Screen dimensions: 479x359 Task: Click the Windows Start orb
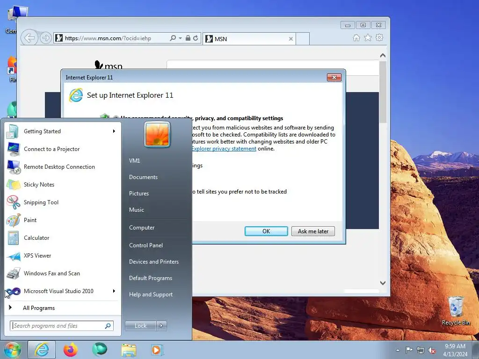click(x=12, y=350)
